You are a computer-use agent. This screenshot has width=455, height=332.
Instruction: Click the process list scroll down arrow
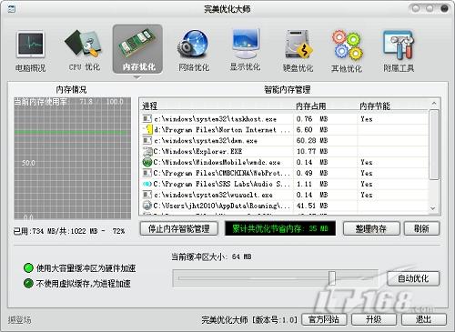(433, 208)
